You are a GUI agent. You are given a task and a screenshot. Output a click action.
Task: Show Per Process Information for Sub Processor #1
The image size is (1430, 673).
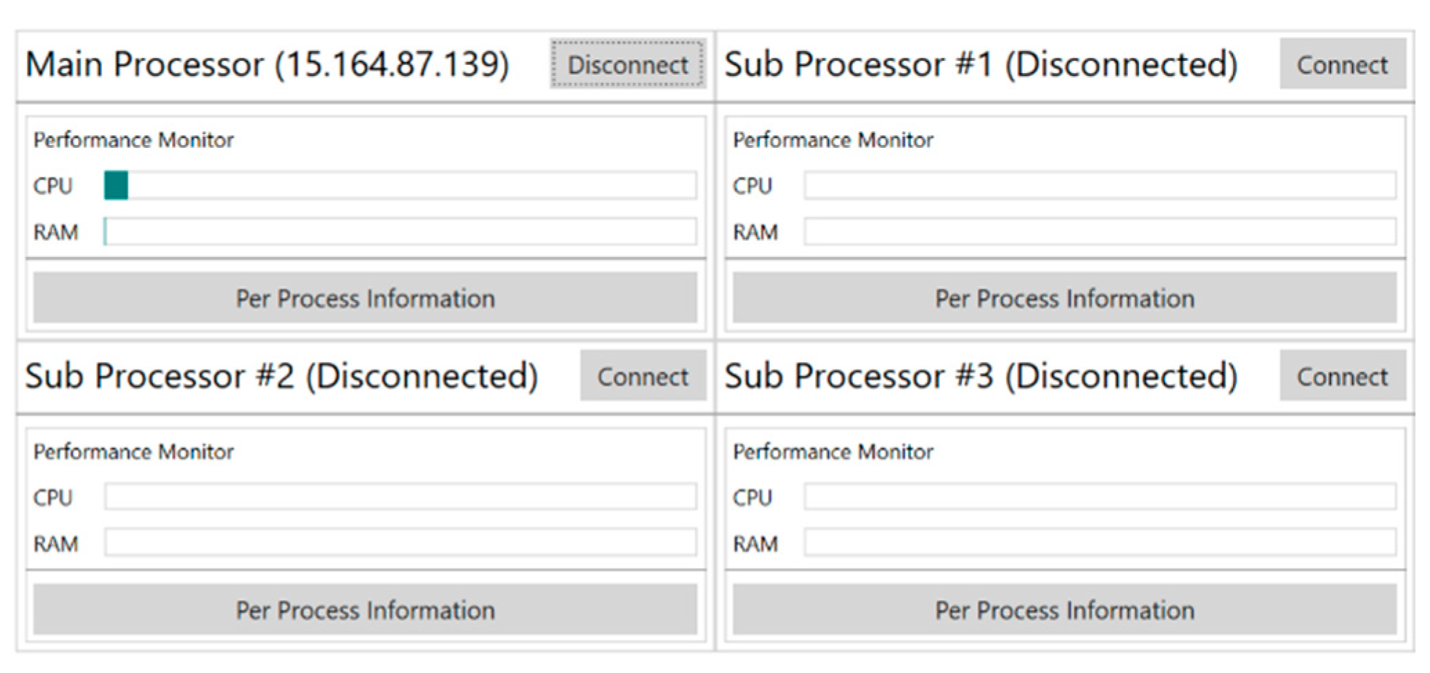pyautogui.click(x=1064, y=298)
